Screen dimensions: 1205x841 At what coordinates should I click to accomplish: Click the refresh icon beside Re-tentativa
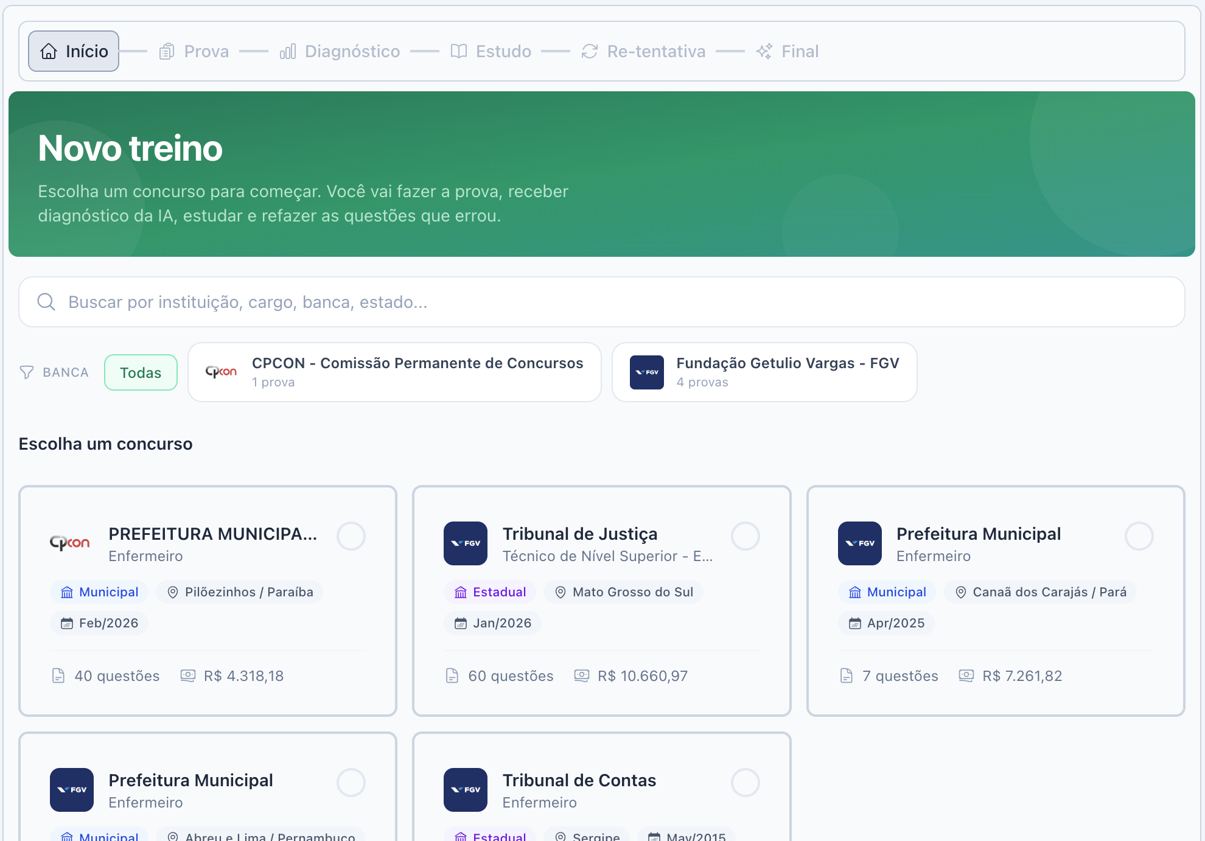[590, 52]
